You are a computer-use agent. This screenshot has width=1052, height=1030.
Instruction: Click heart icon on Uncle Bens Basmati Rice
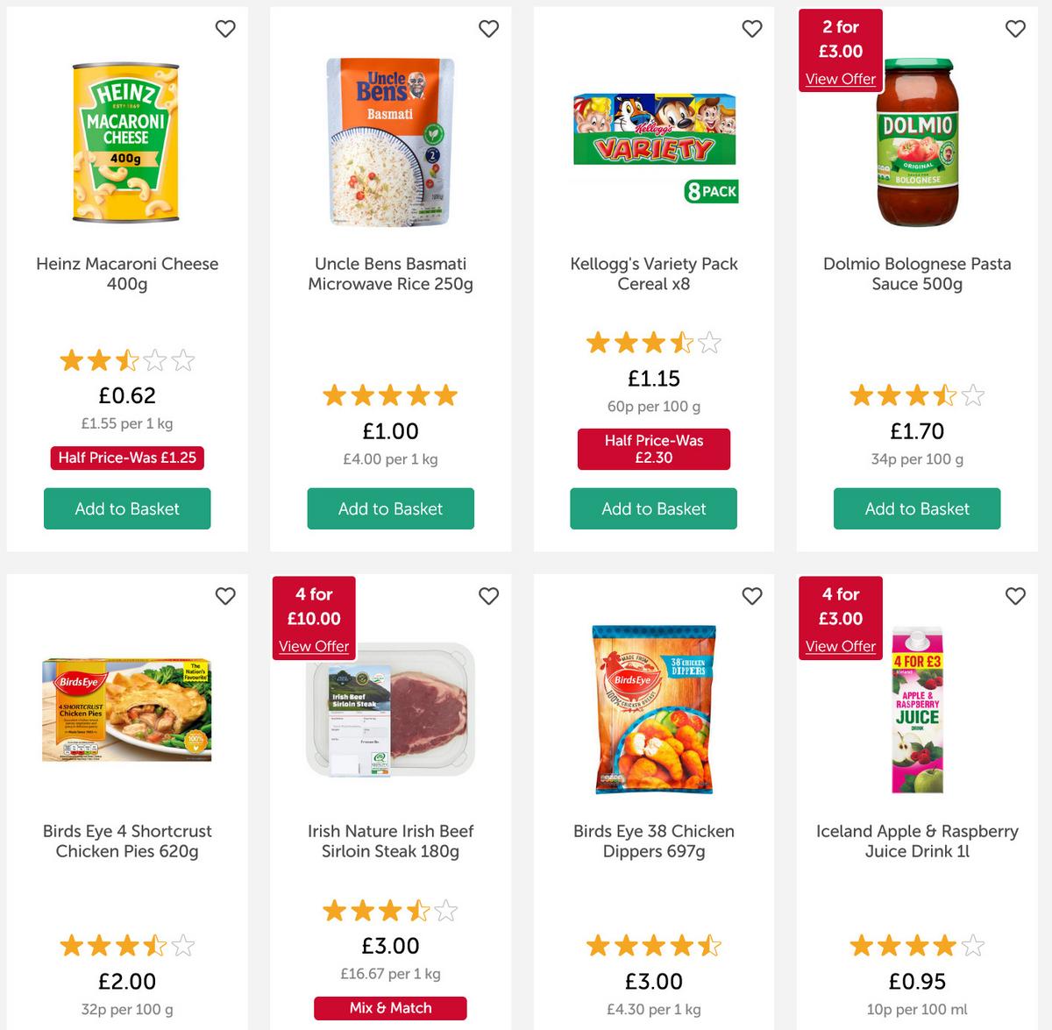pyautogui.click(x=488, y=29)
